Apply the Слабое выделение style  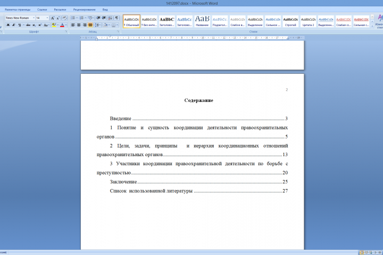pyautogui.click(x=237, y=21)
